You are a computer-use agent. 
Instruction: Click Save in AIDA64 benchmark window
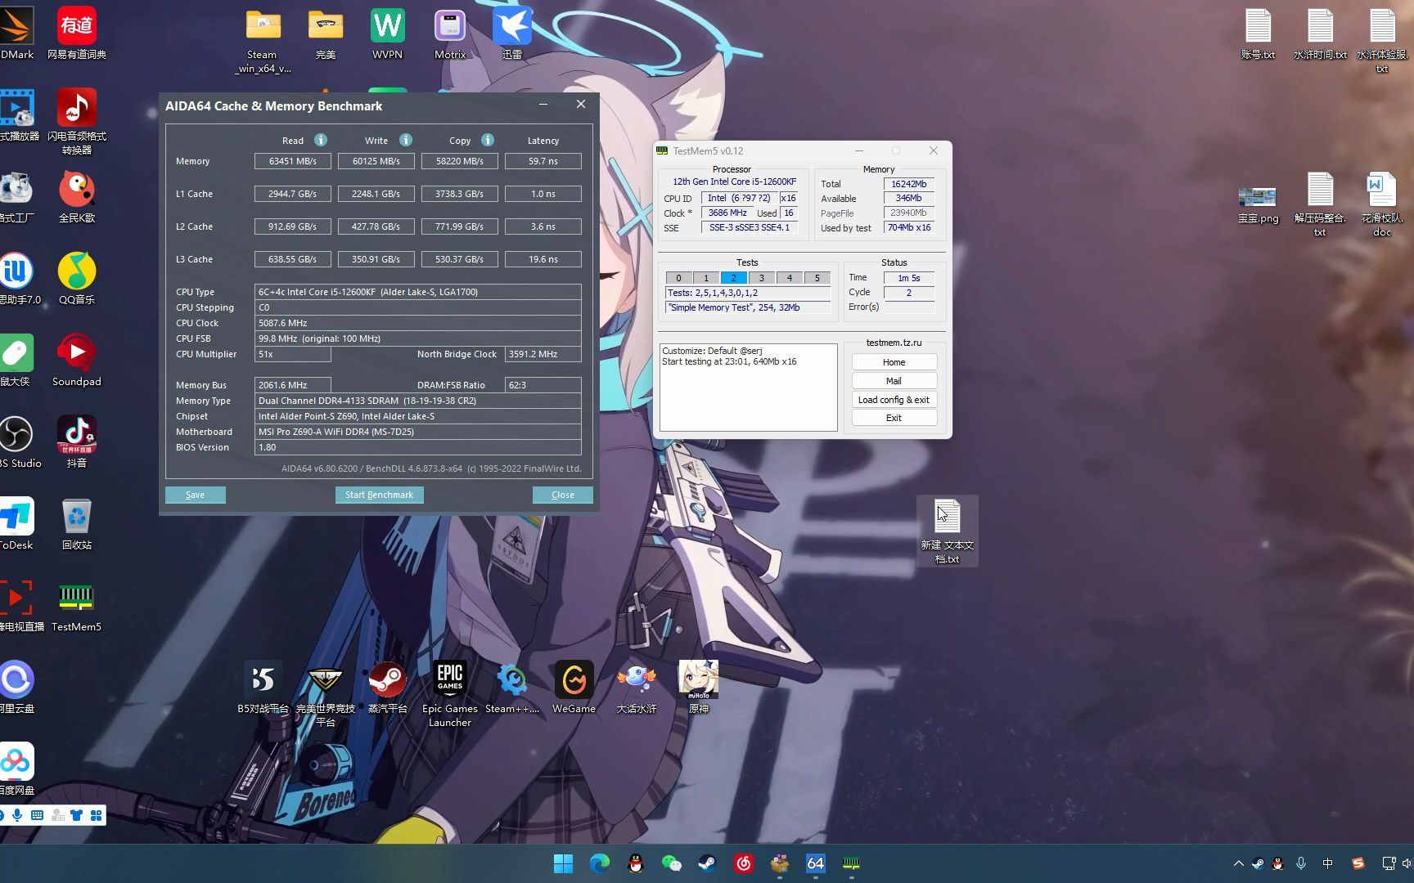195,495
